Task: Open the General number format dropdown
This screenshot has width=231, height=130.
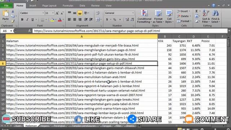Action: 133,13
